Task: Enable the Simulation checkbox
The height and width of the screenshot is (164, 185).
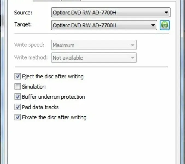Action: click(x=18, y=87)
